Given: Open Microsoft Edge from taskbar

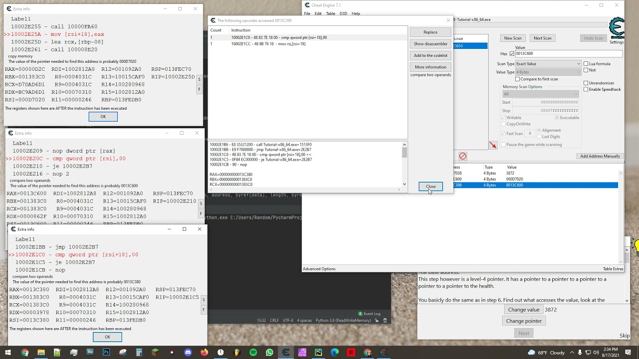Looking at the screenshot, I should 335,353.
